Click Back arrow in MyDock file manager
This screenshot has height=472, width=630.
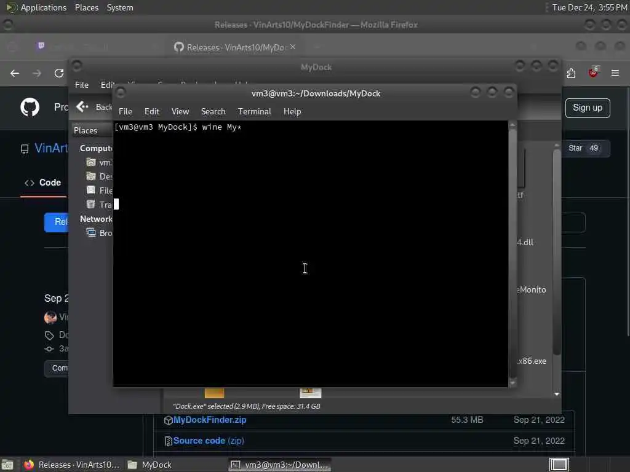(x=82, y=107)
